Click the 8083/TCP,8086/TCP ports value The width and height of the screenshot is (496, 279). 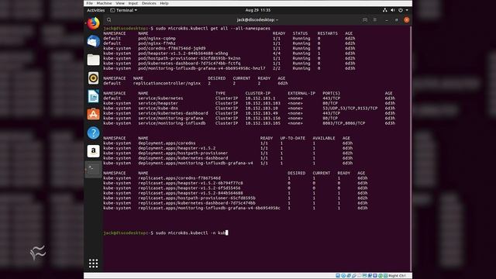coord(343,123)
